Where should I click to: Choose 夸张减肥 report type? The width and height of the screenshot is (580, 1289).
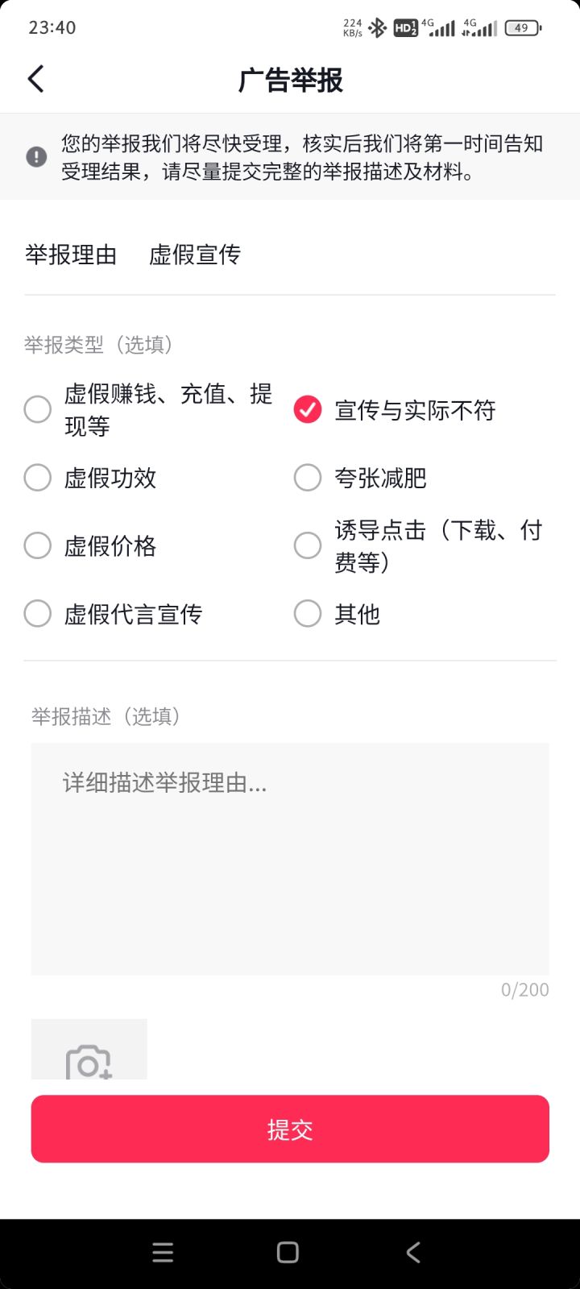[x=308, y=478]
